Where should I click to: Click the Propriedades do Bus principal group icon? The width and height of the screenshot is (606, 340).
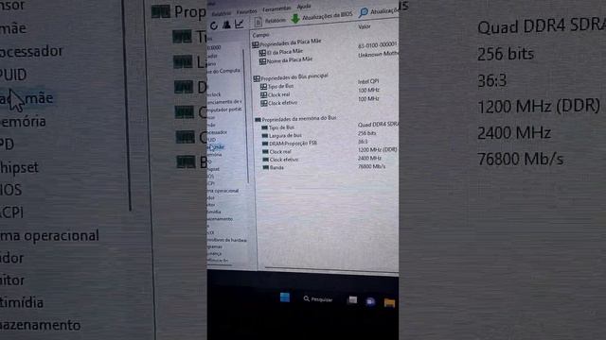point(257,78)
